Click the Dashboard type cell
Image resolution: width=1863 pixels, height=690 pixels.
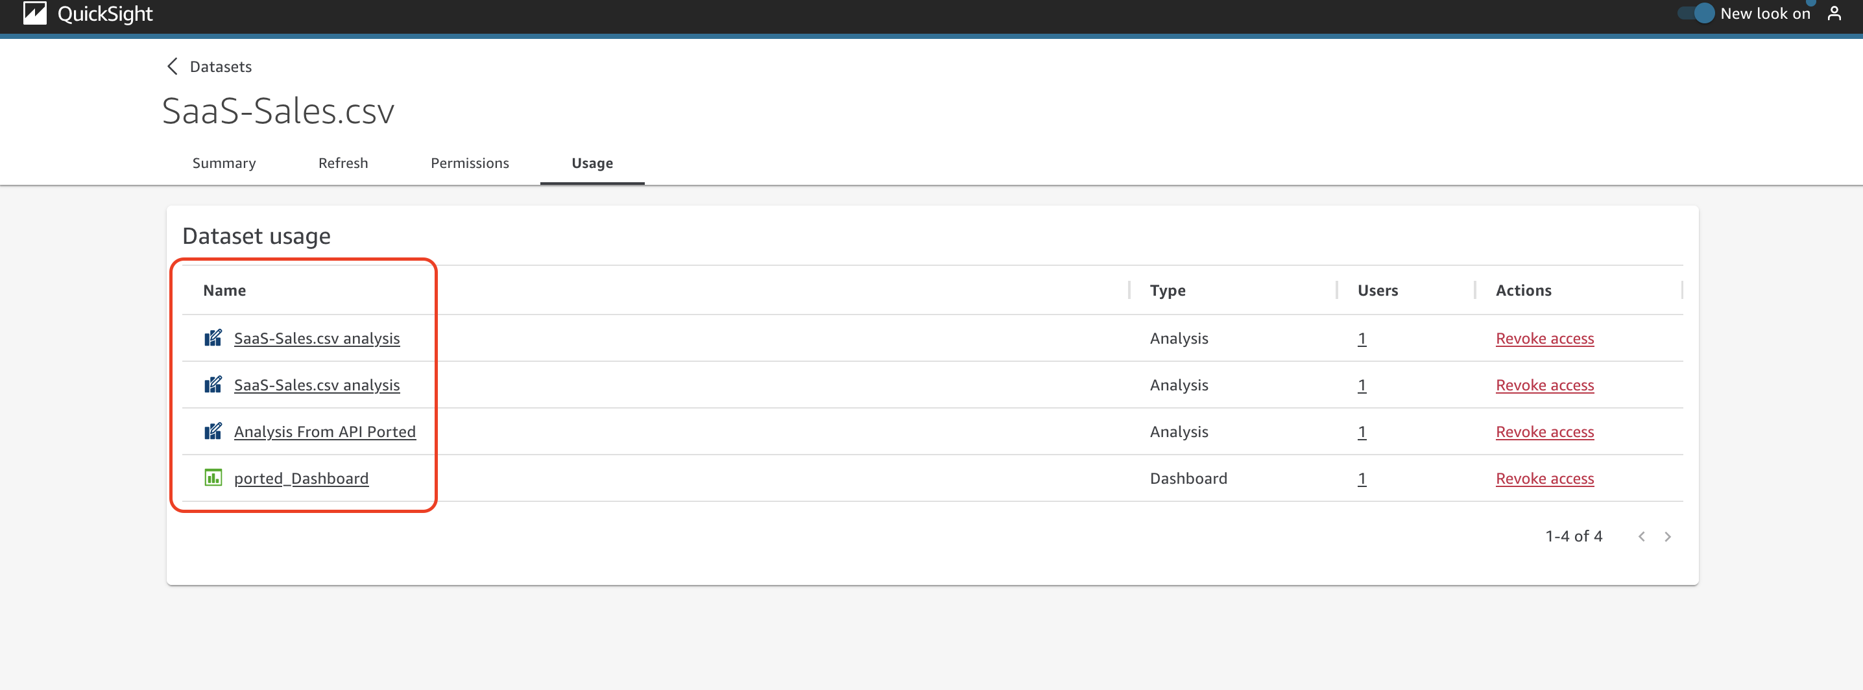pos(1188,478)
